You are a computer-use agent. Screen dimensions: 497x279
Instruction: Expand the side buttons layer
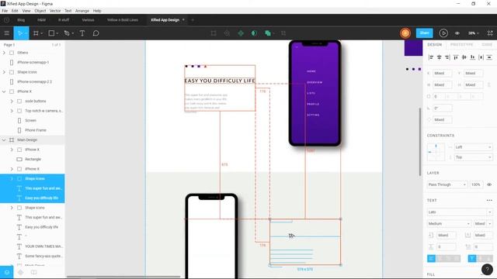tap(12, 102)
